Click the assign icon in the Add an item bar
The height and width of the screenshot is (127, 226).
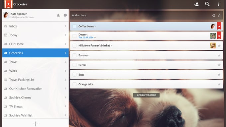(x=214, y=15)
